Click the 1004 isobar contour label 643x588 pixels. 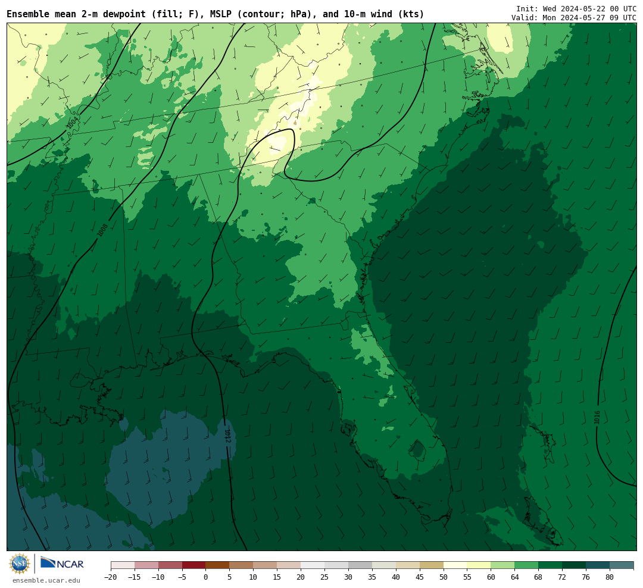(73, 122)
